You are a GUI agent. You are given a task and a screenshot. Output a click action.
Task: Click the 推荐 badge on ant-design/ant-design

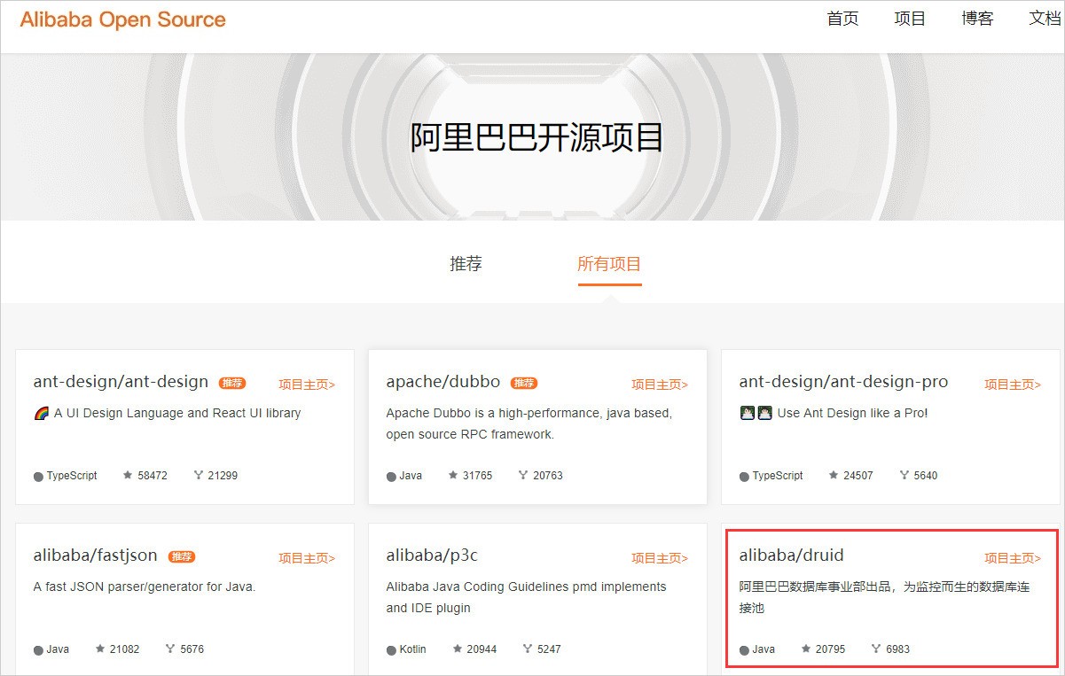pos(232,383)
